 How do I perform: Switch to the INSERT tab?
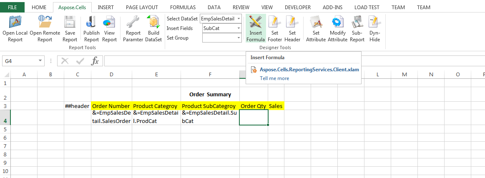pyautogui.click(x=106, y=7)
